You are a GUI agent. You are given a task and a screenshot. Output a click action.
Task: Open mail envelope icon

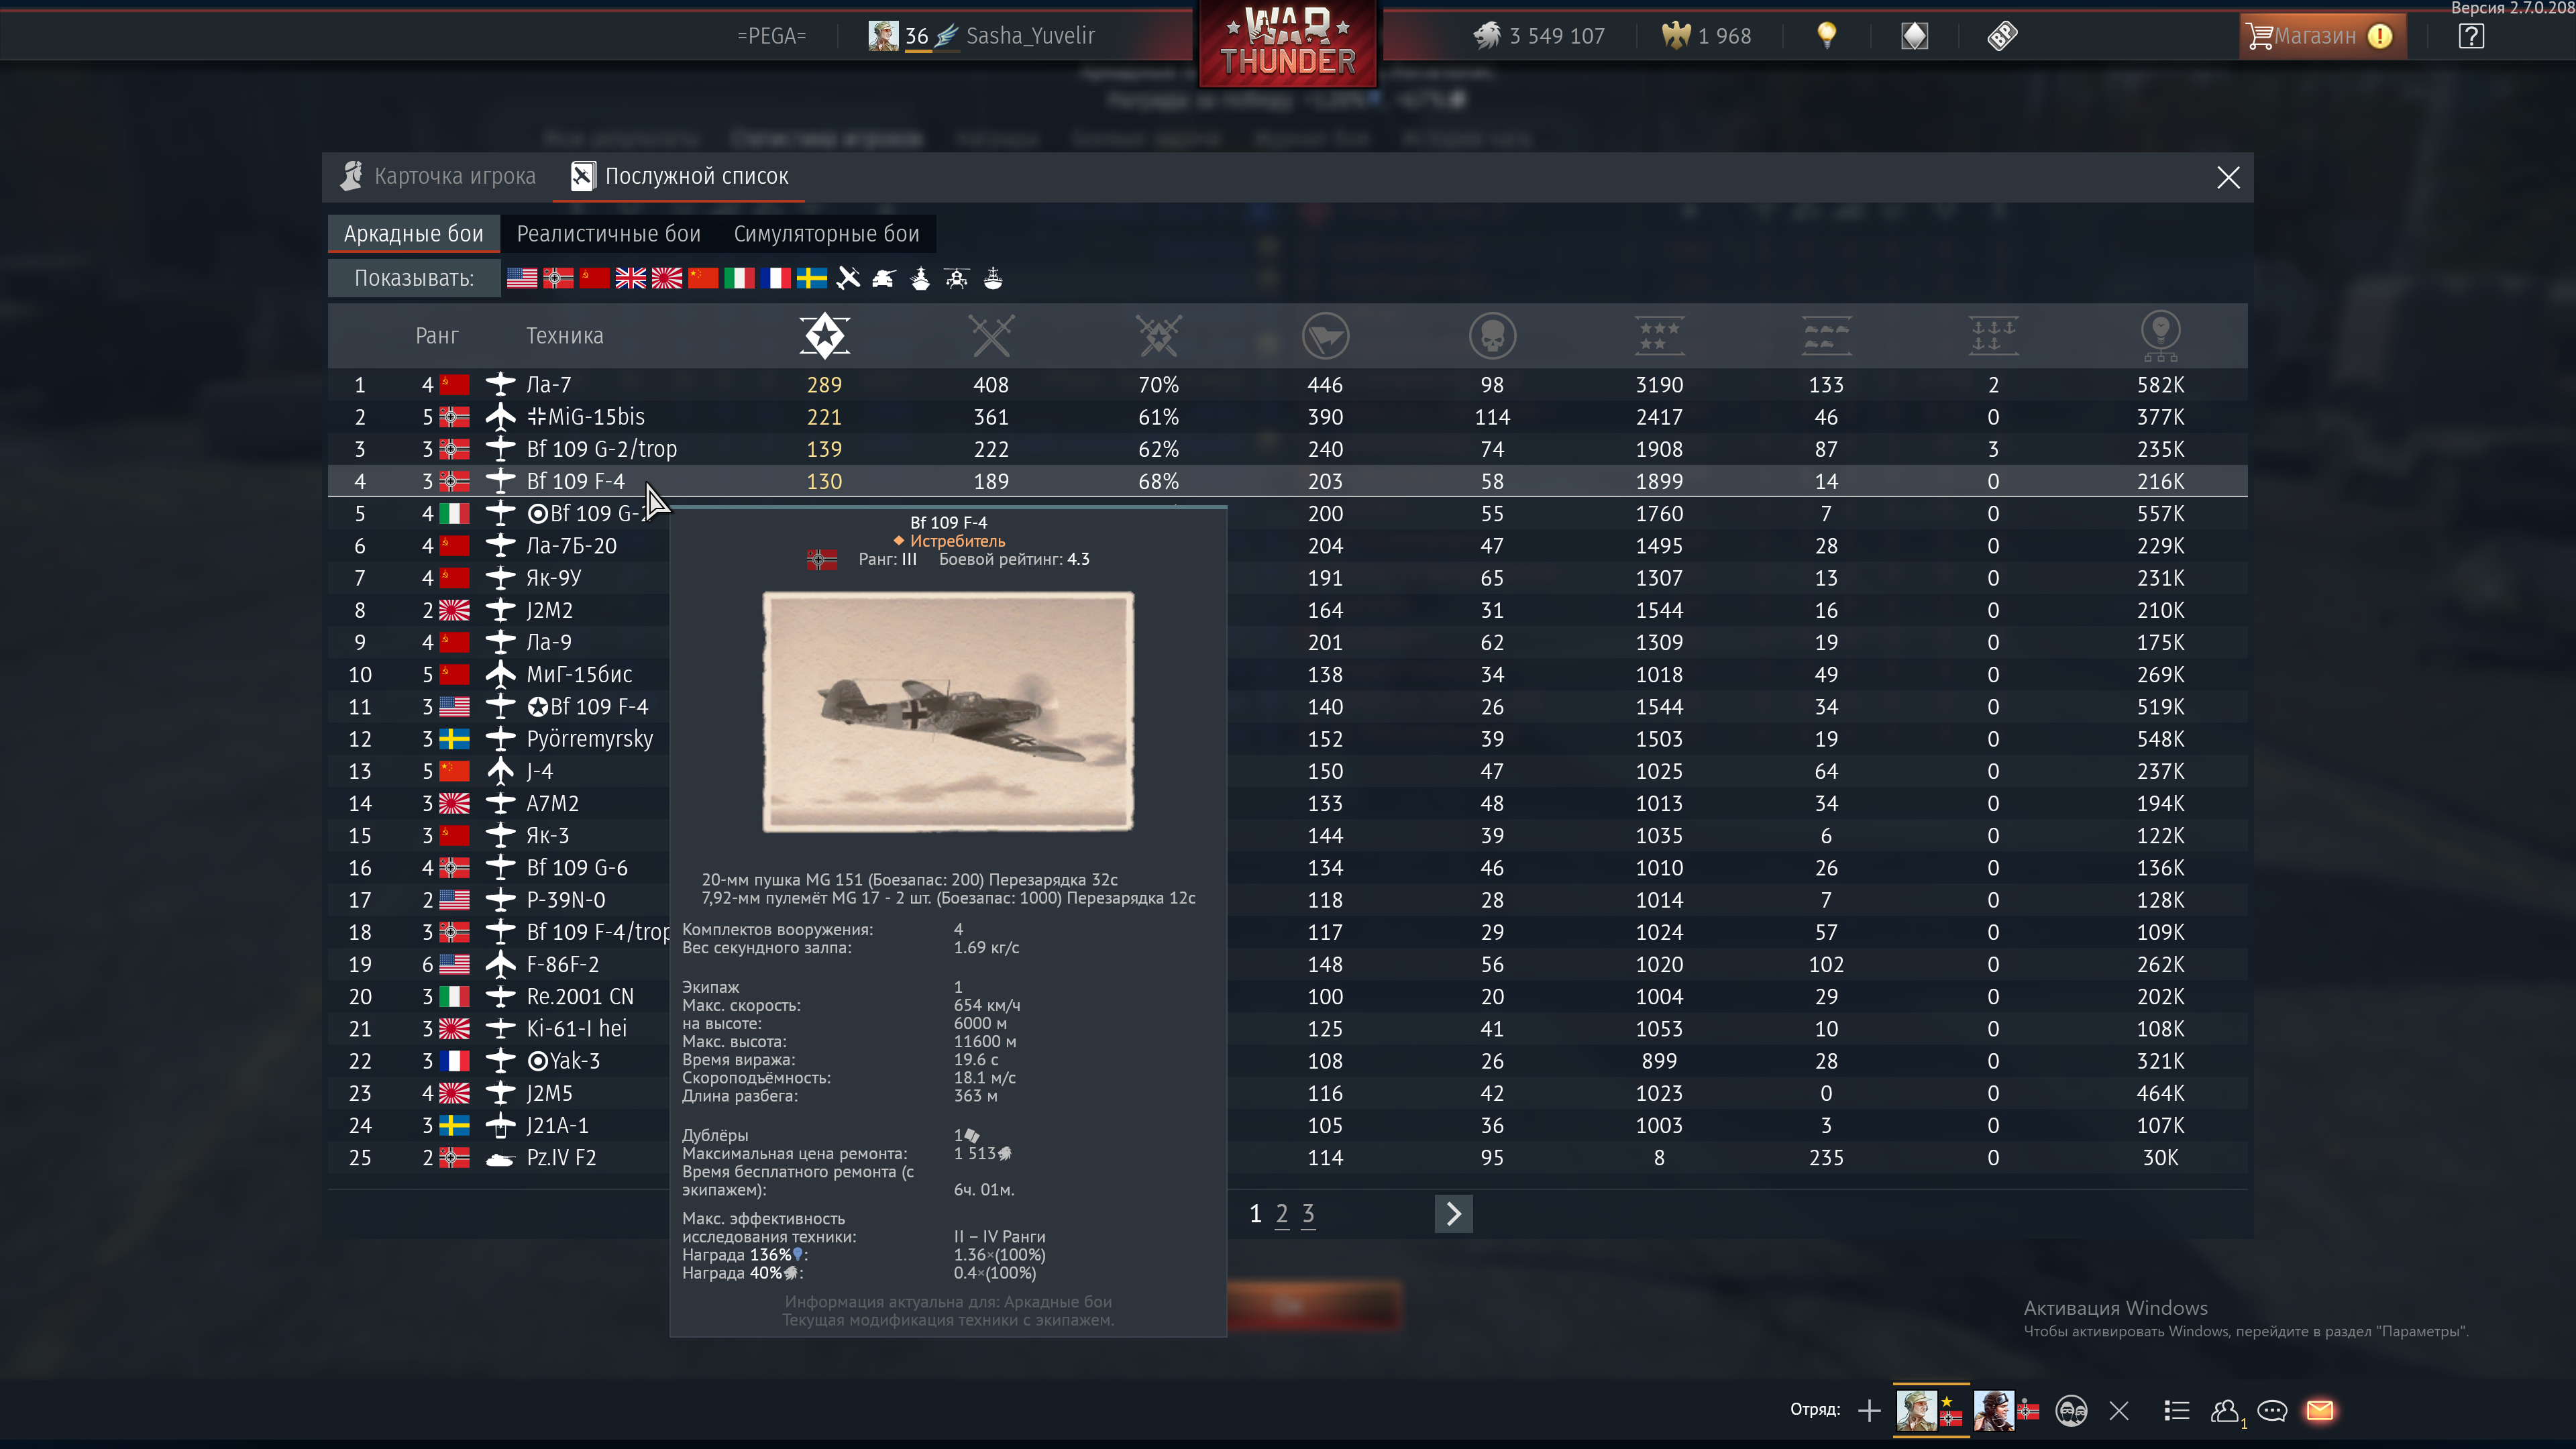[2320, 1411]
